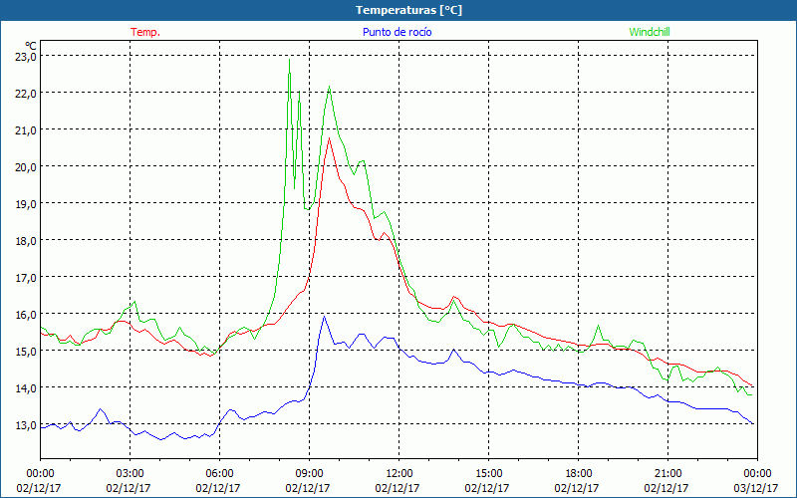
Task: Click the highest peak of the green Windchill line
Action: tap(289, 60)
